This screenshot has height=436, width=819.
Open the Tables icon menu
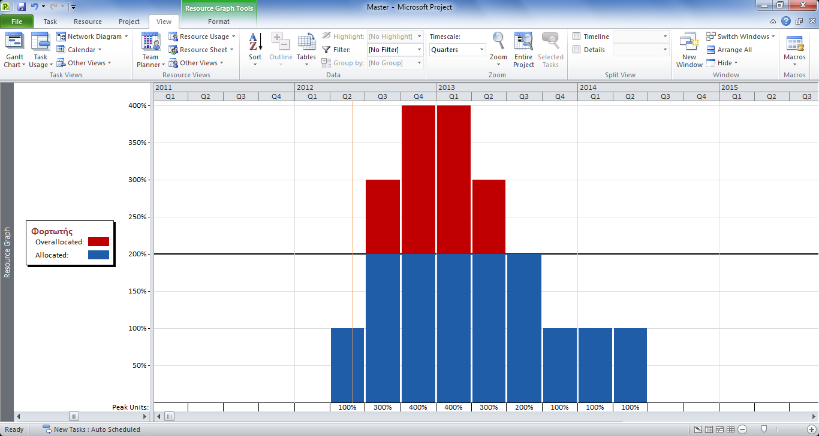click(x=306, y=50)
